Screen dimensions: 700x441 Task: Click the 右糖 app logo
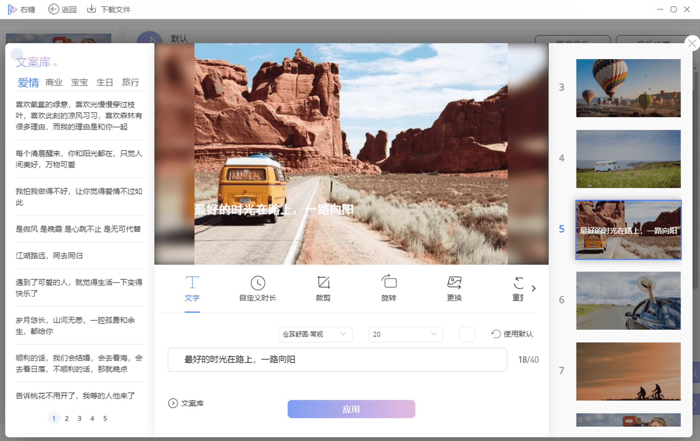(12, 9)
